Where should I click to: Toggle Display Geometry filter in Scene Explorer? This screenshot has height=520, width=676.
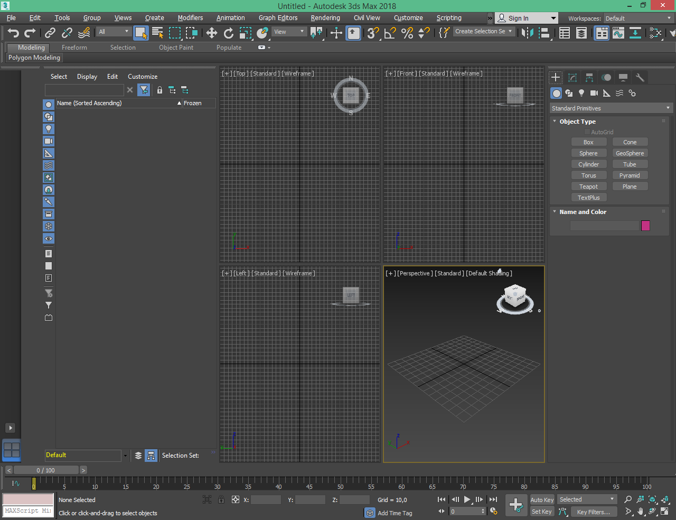point(49,105)
